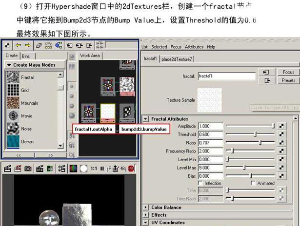Image resolution: width=300 pixels, height=226 pixels.
Task: Click the map button beside Amplitude
Action: coord(281,126)
